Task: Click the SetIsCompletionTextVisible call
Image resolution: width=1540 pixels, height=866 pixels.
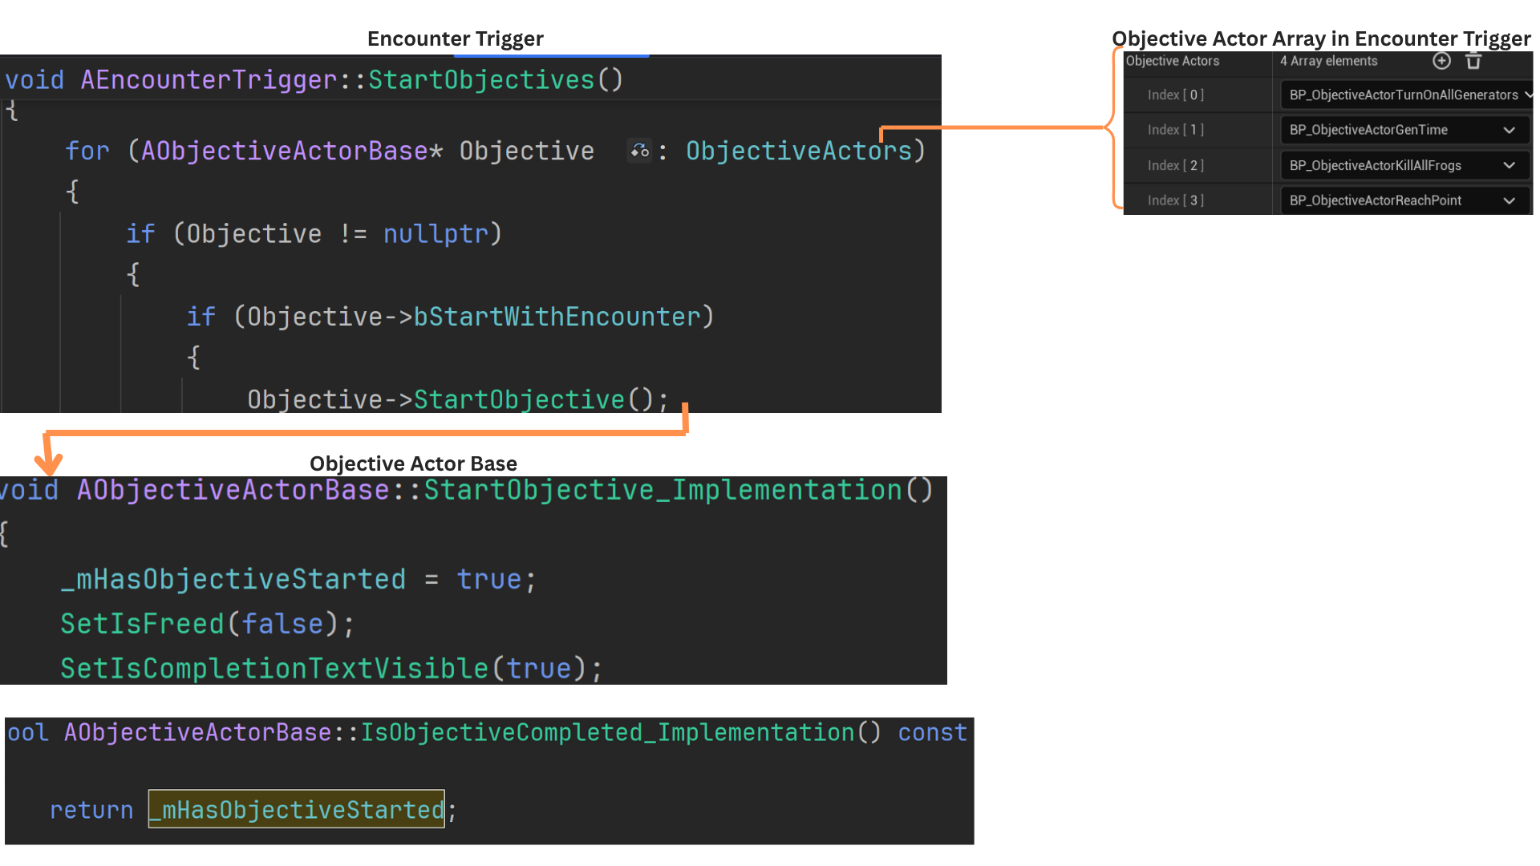Action: pyautogui.click(x=274, y=668)
